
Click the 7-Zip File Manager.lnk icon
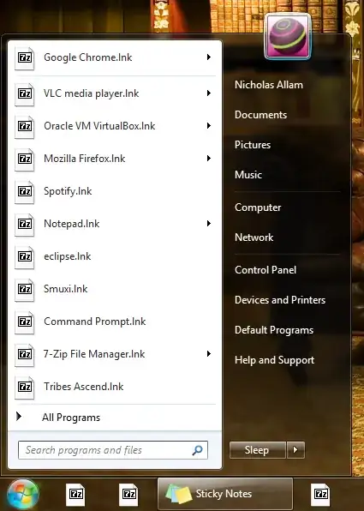25,355
